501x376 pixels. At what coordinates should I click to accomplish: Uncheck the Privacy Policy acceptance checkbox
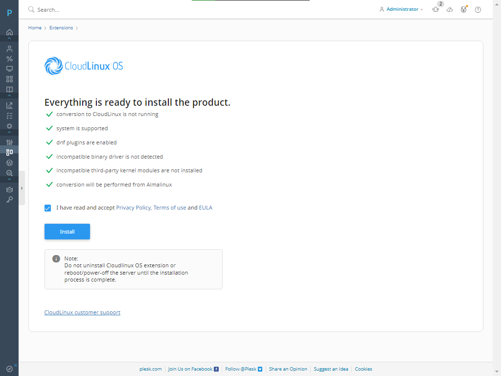[x=47, y=208]
